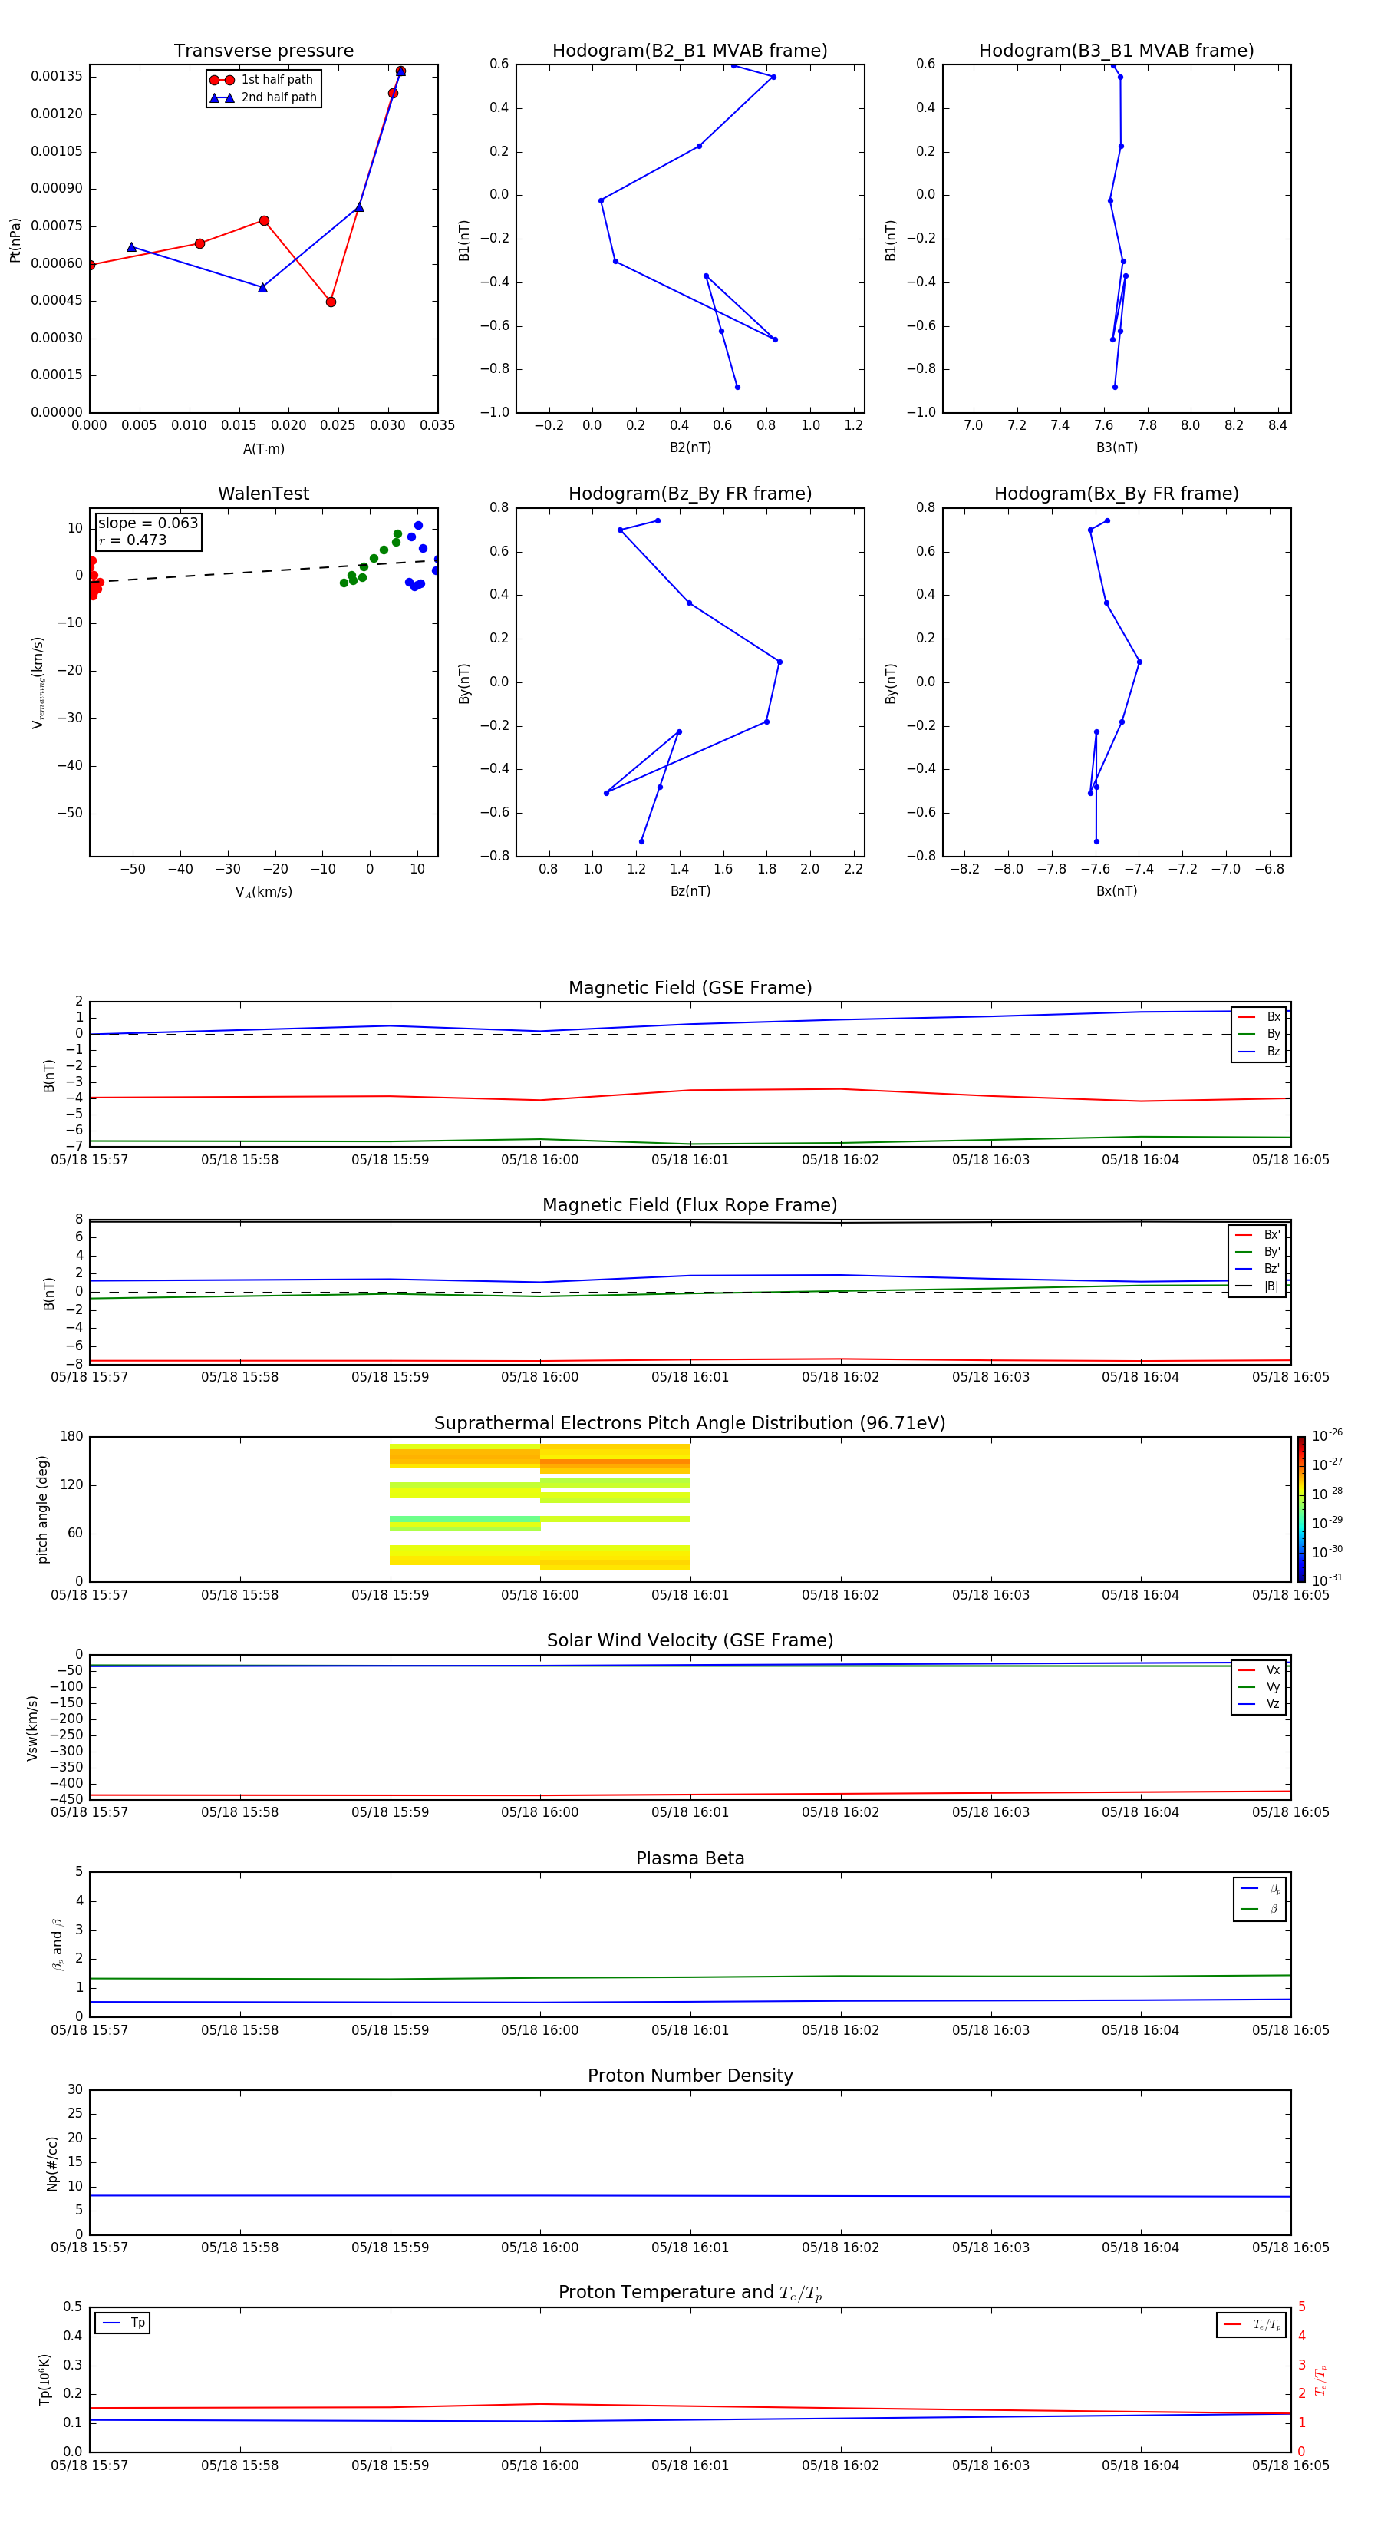Click the 'Hodogram(Bz_By FR frame)' title
Viewport: 1381px width, 2533px height.
point(690,494)
